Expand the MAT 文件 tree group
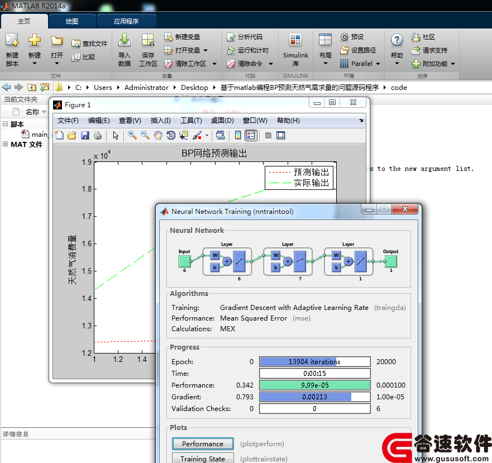This screenshot has height=463, width=492. click(x=5, y=144)
